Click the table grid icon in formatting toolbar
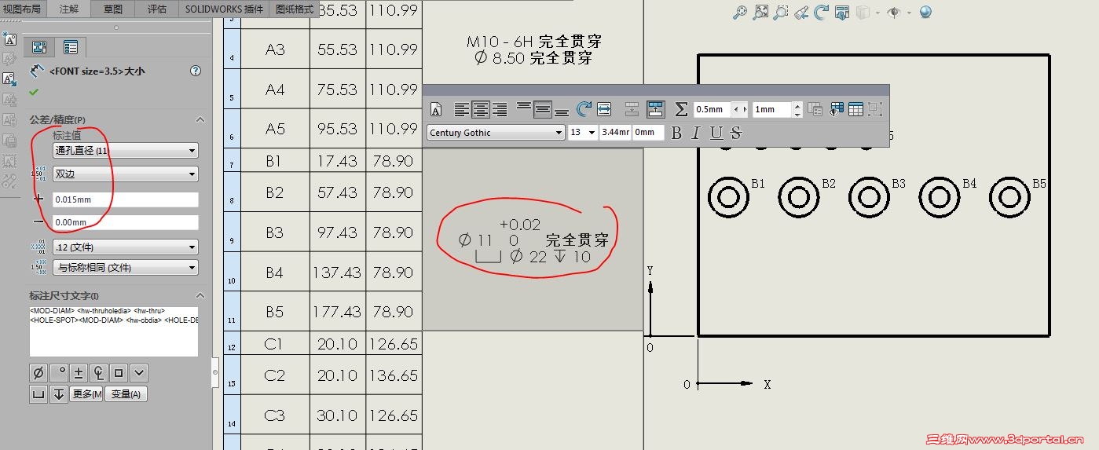1099x450 pixels. click(856, 109)
